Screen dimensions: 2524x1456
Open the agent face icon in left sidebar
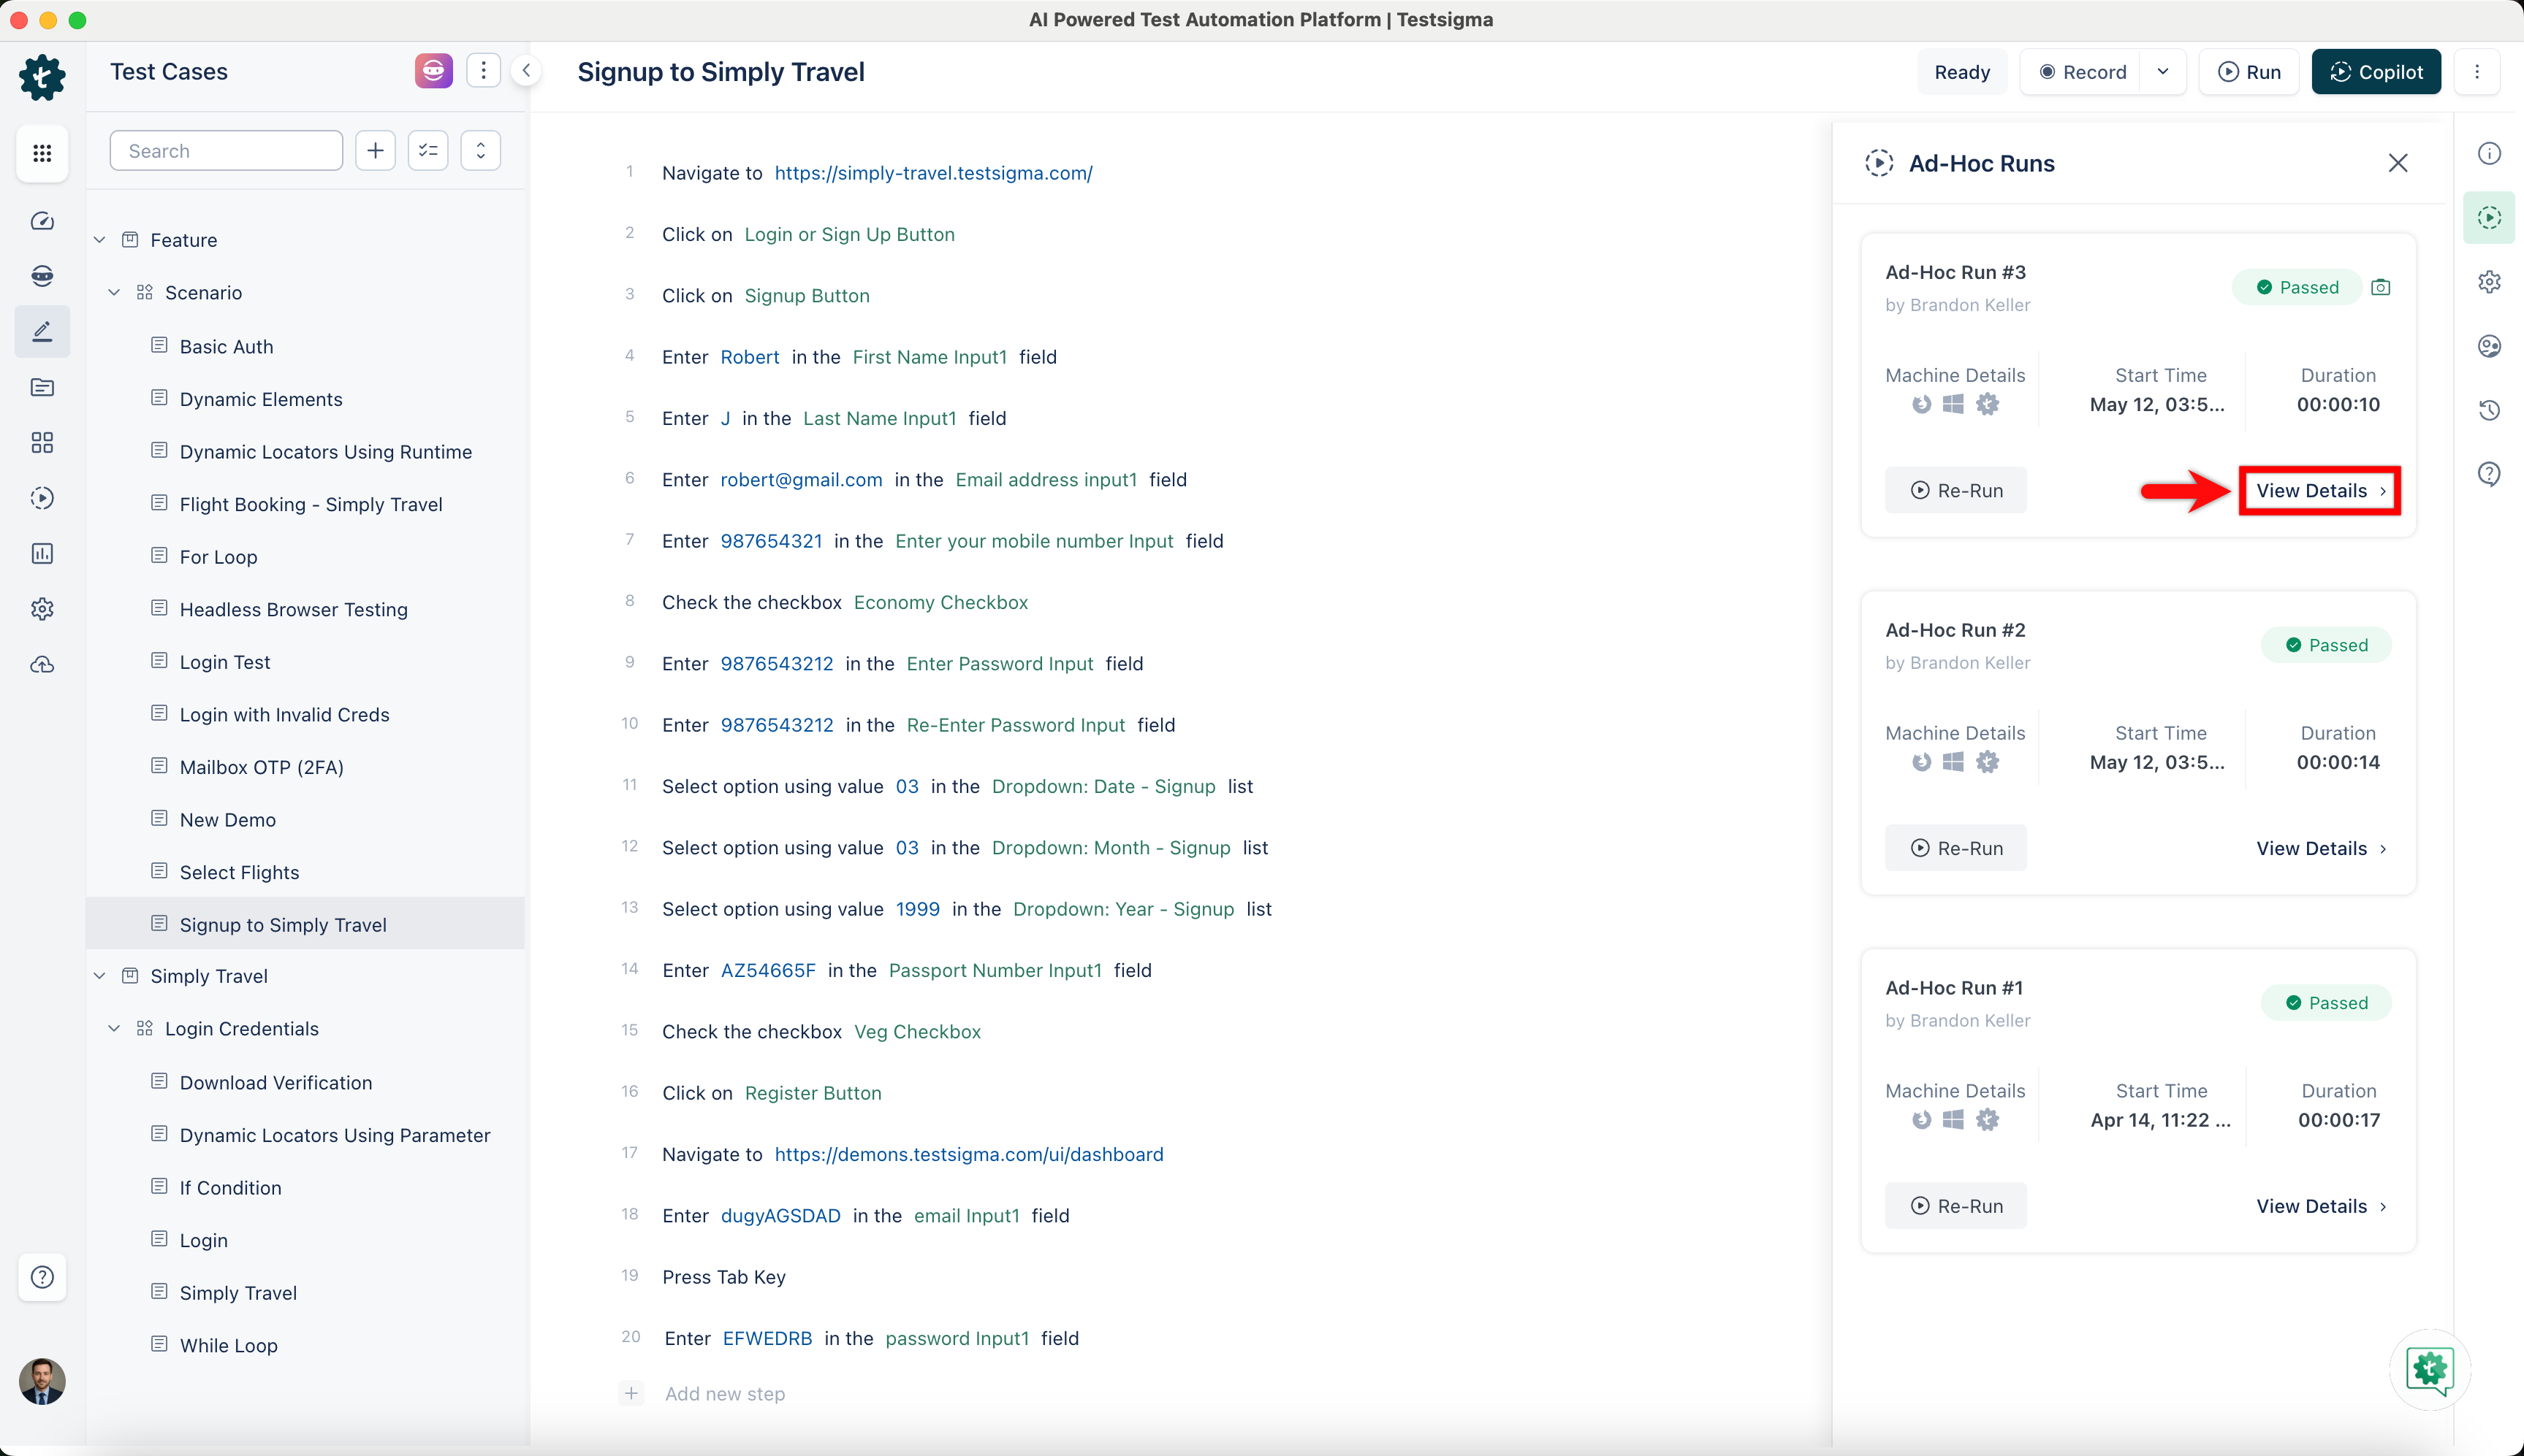42,276
